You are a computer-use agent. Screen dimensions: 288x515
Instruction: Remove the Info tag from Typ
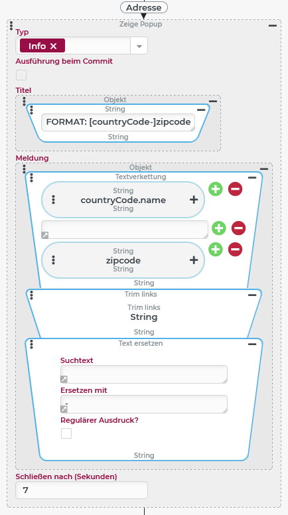54,46
